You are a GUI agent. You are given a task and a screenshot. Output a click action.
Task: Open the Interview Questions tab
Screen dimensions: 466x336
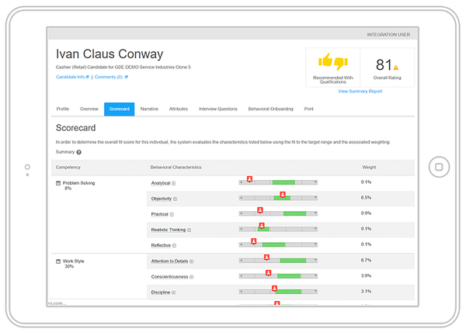click(217, 109)
